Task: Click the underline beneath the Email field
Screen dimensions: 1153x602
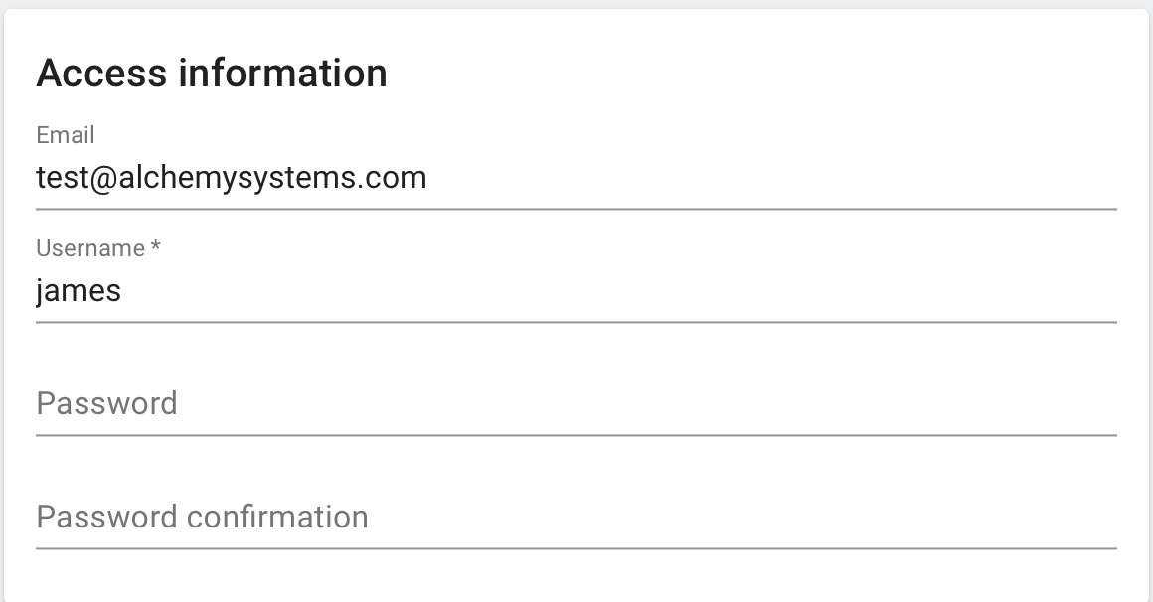Action: [576, 209]
